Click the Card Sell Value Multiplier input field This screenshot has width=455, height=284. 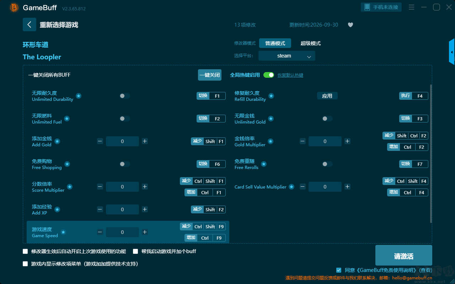click(325, 187)
